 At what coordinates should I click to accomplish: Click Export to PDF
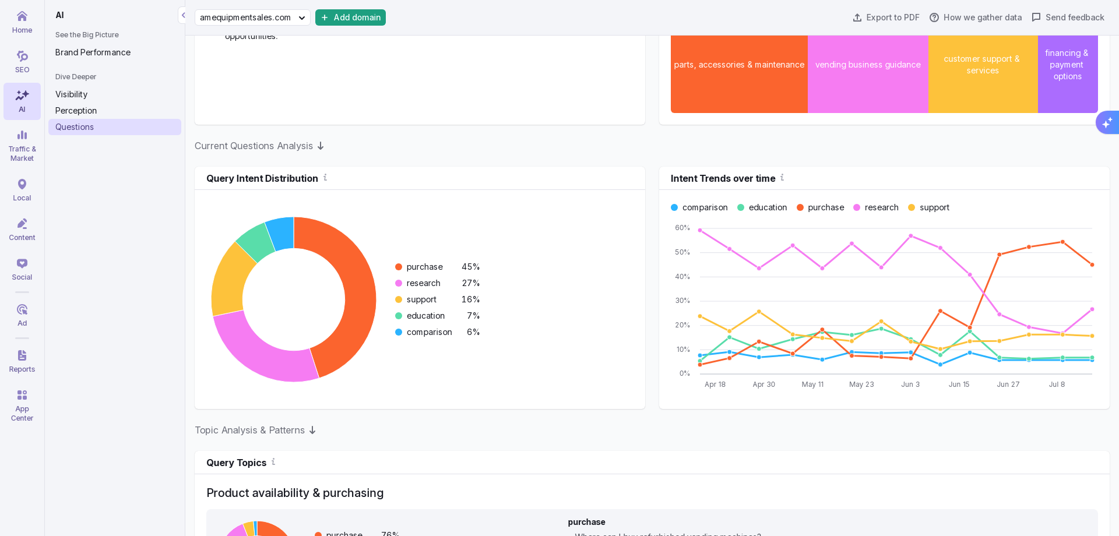pos(886,17)
